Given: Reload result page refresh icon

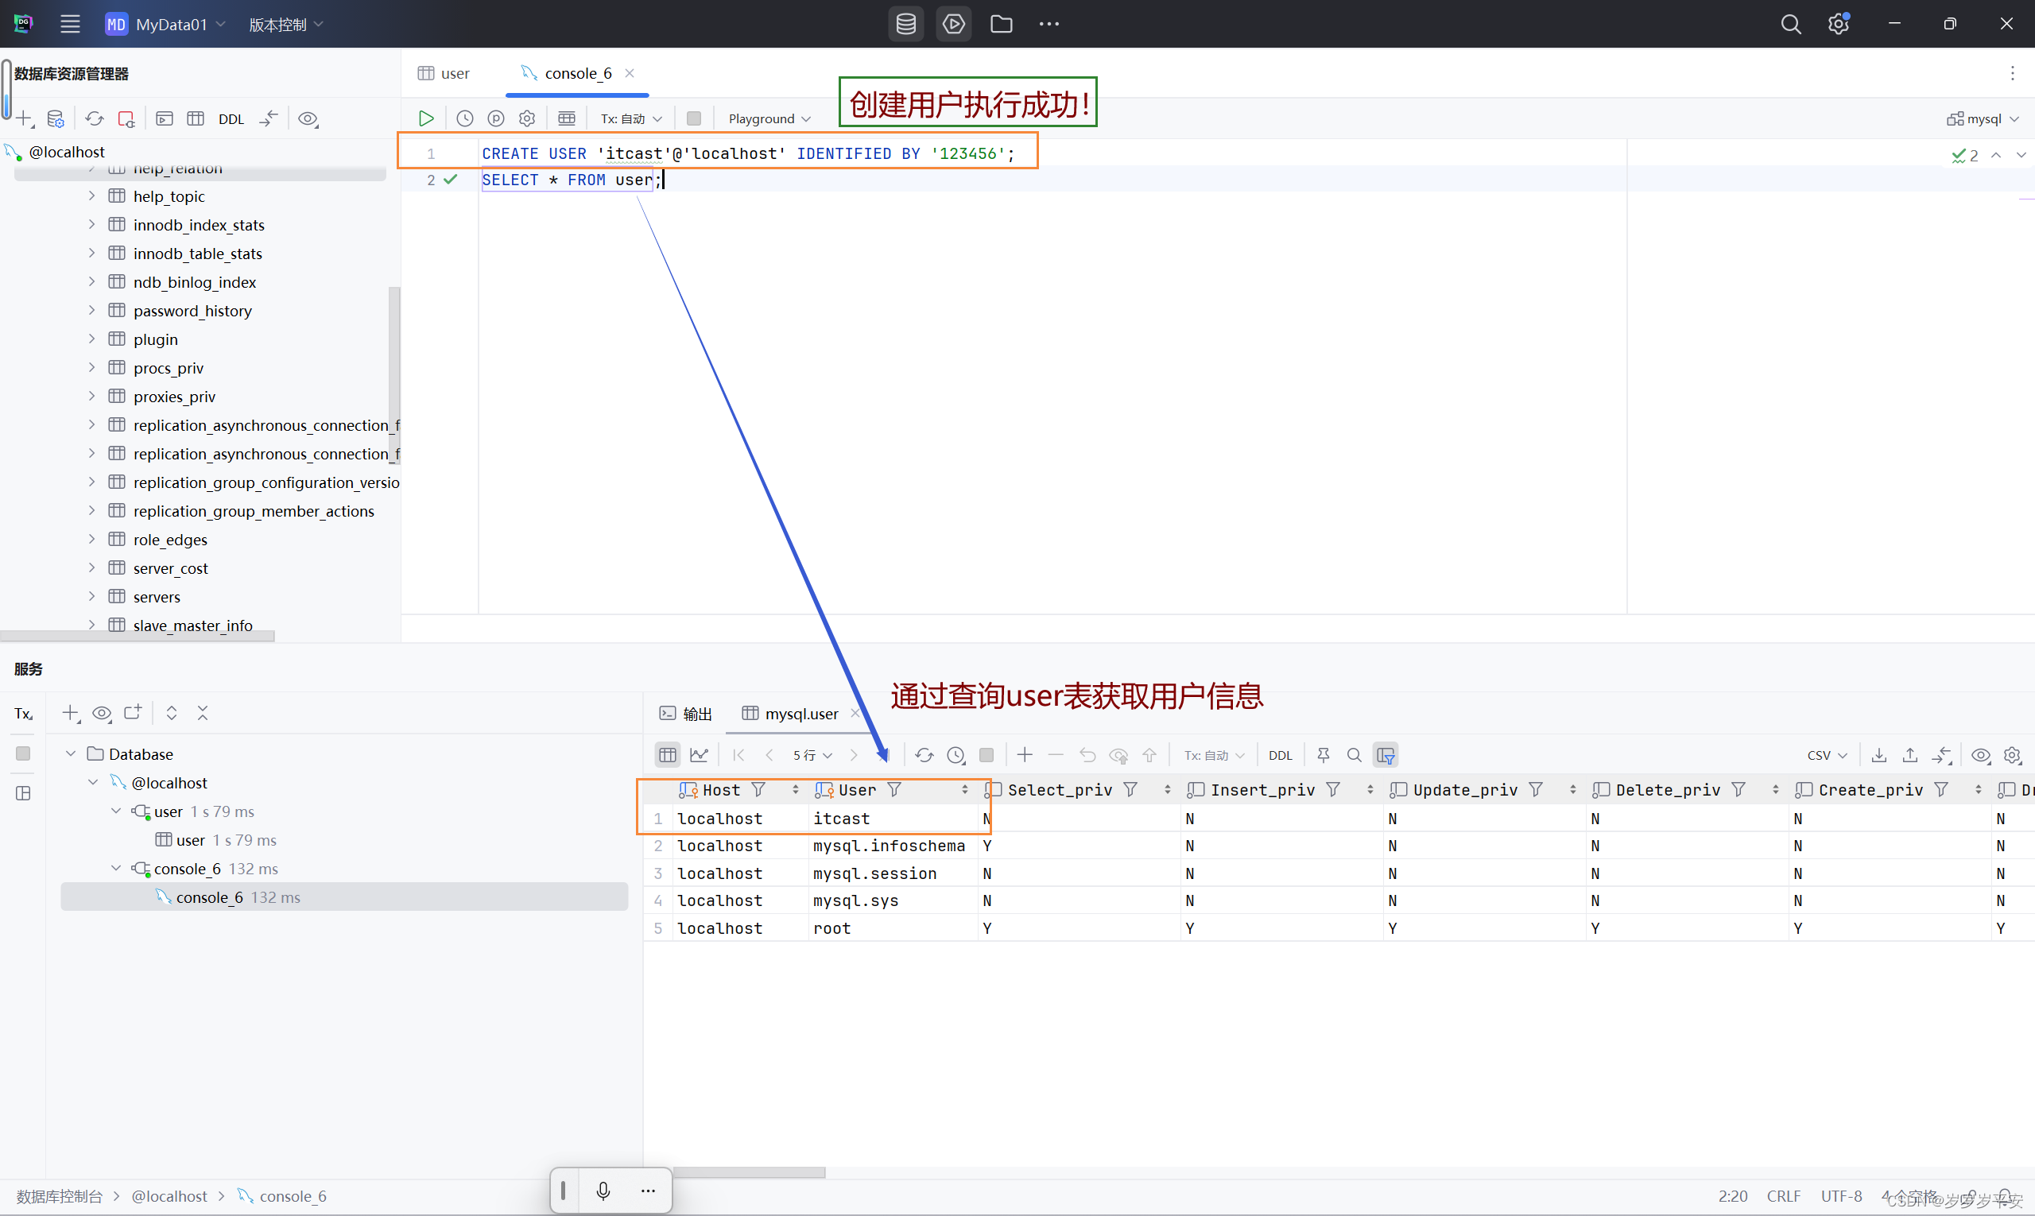Looking at the screenshot, I should click(924, 755).
